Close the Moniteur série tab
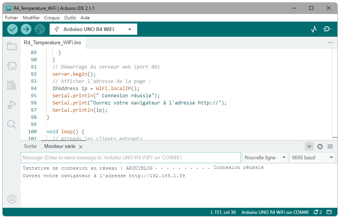This screenshot has width=340, height=218. tap(81, 147)
